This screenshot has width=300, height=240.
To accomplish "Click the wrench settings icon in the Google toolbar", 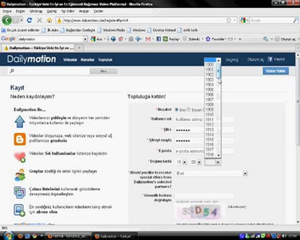I will coord(266,39).
